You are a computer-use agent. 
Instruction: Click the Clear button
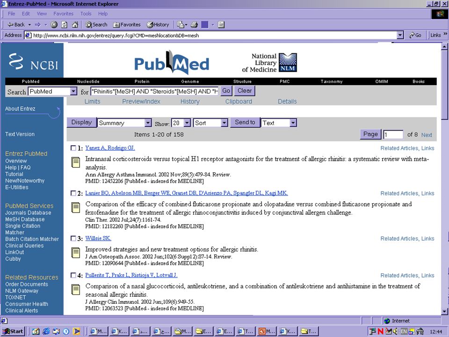click(245, 91)
